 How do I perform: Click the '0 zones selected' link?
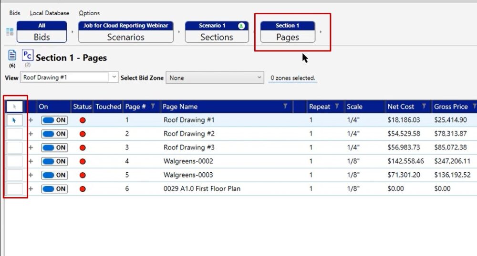point(293,78)
